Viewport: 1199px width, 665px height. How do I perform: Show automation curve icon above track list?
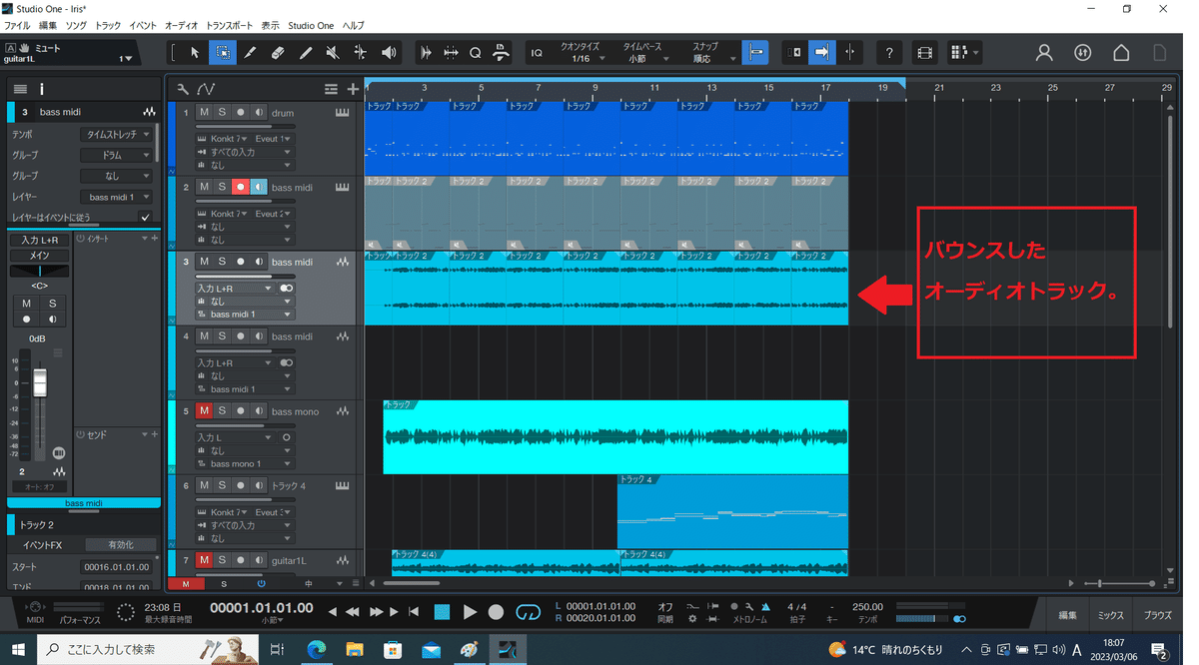[206, 89]
